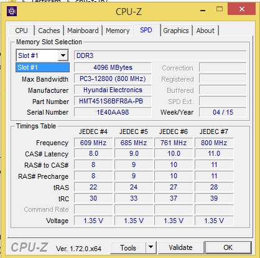Click the tRC value 39
The height and width of the screenshot is (258, 260).
point(214,198)
